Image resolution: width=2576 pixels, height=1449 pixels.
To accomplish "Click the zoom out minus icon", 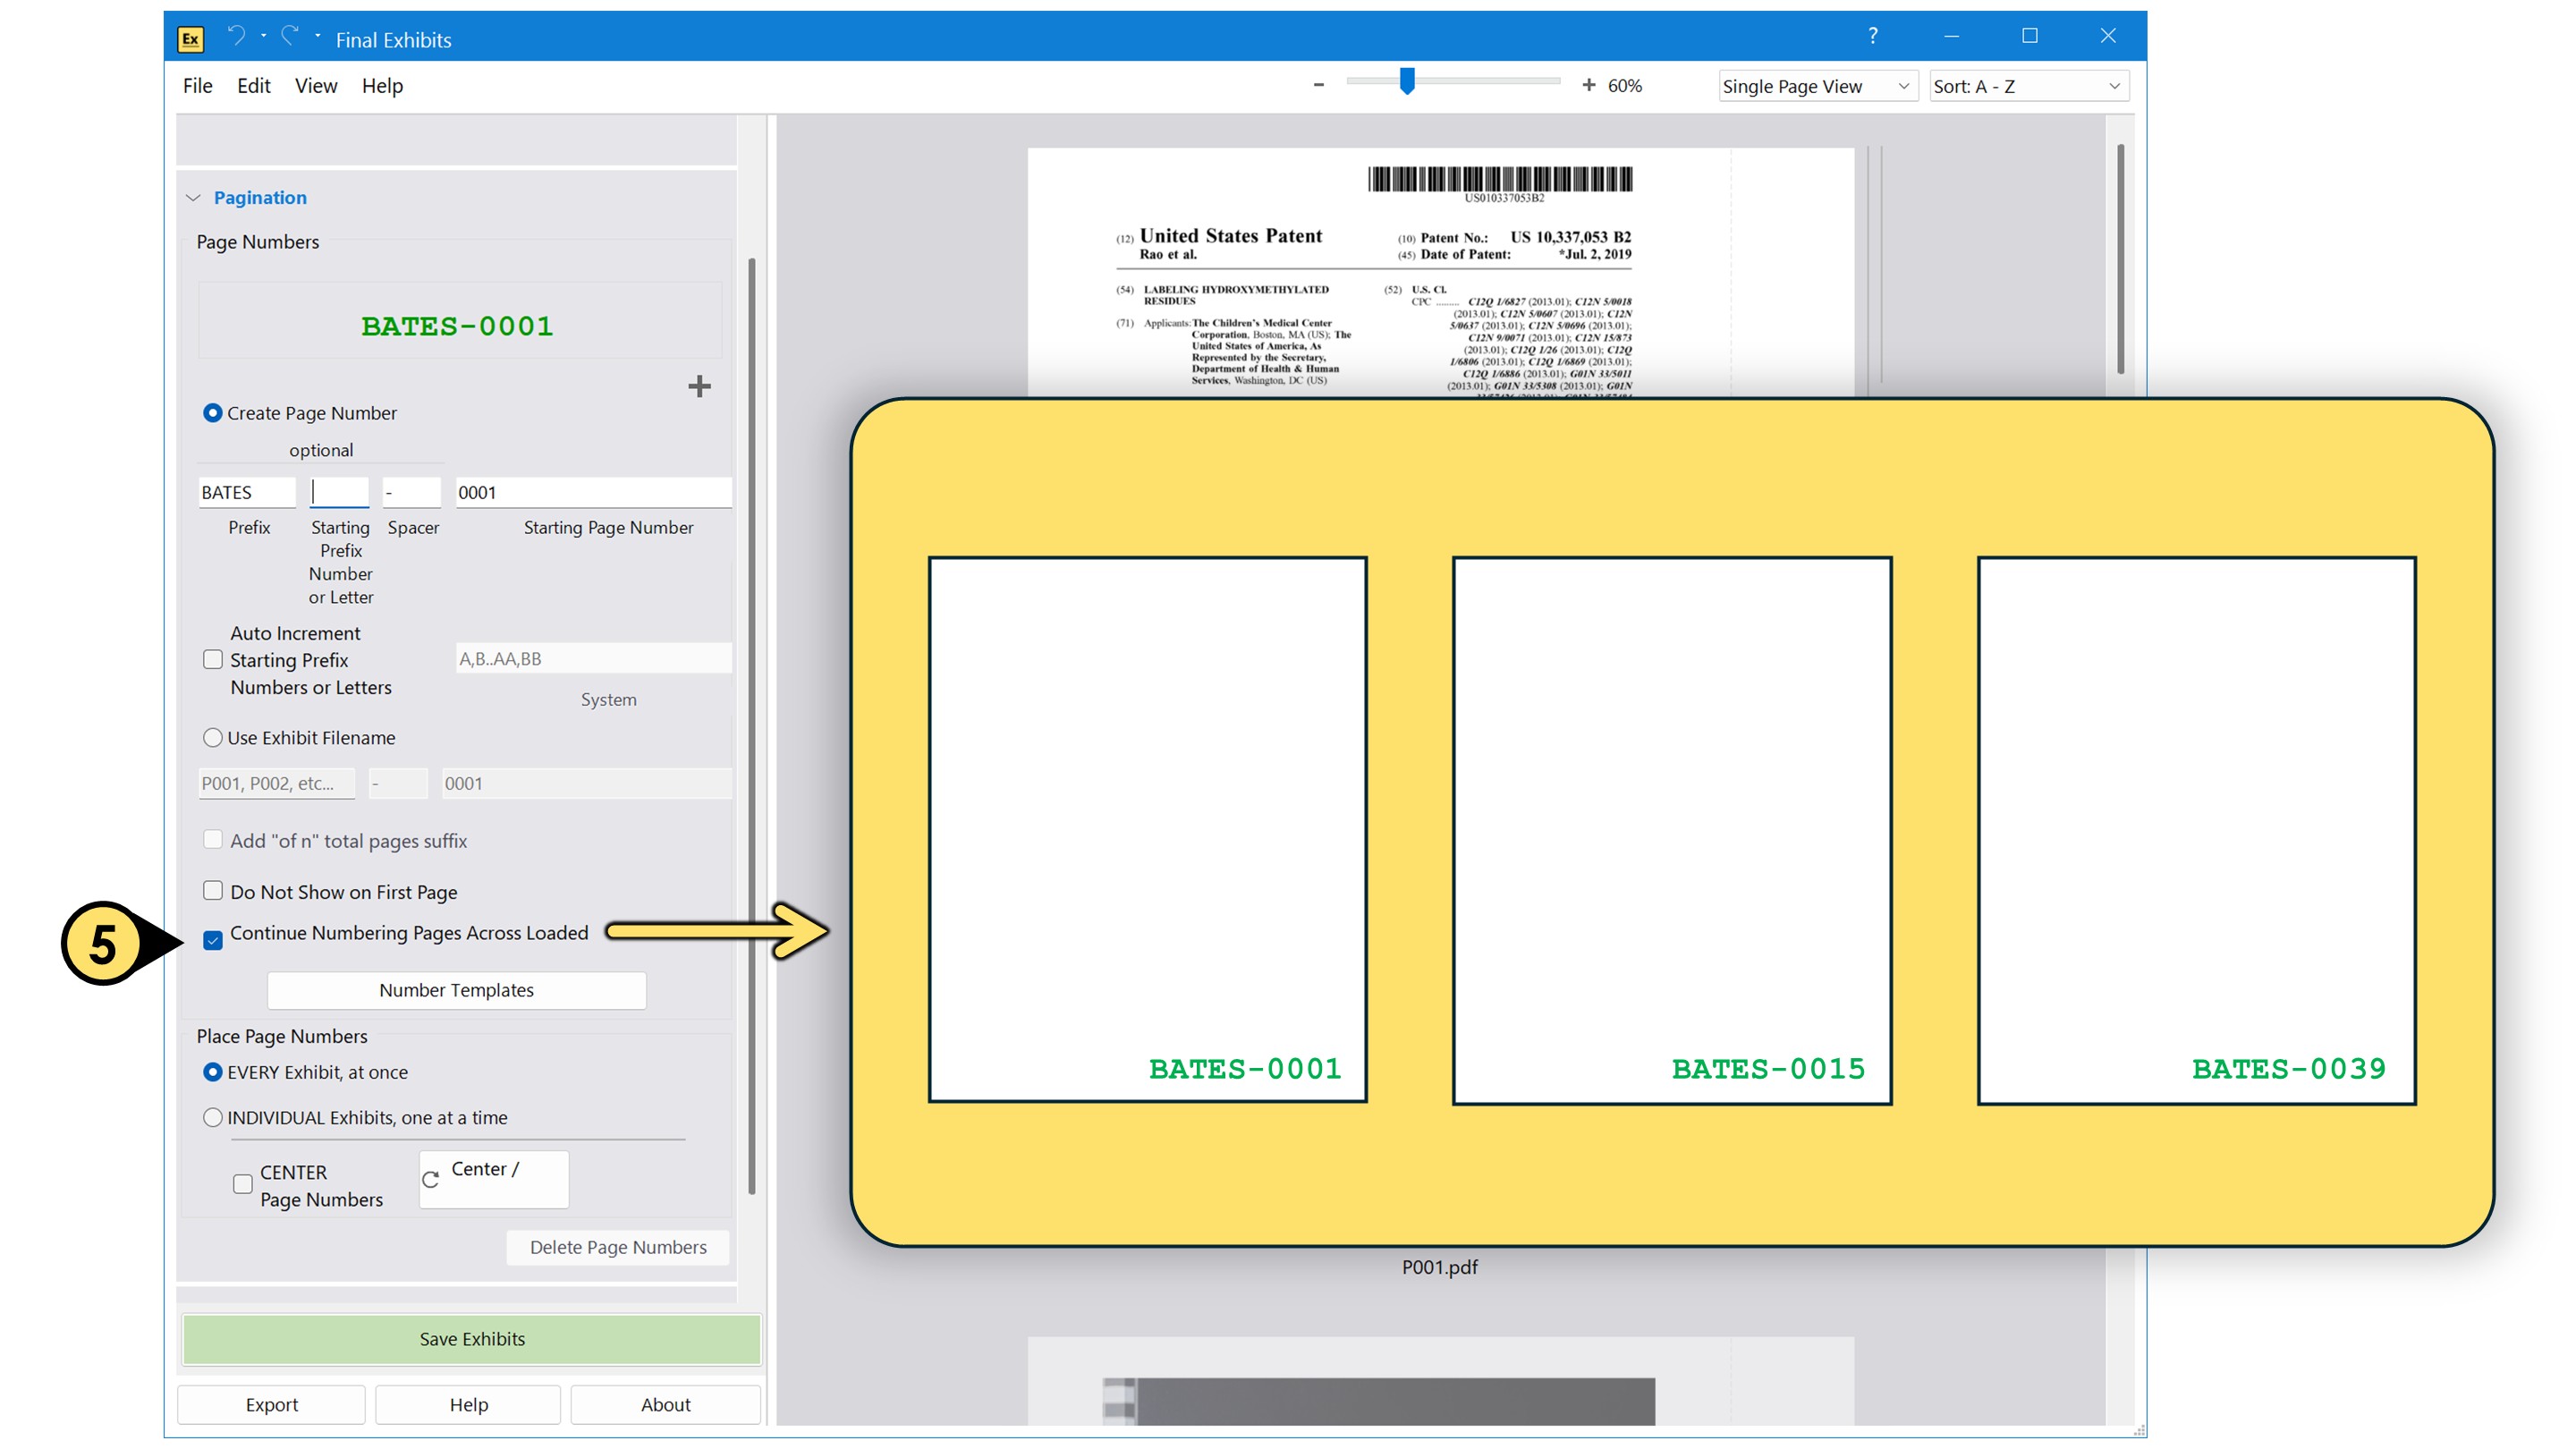I will click(1318, 85).
